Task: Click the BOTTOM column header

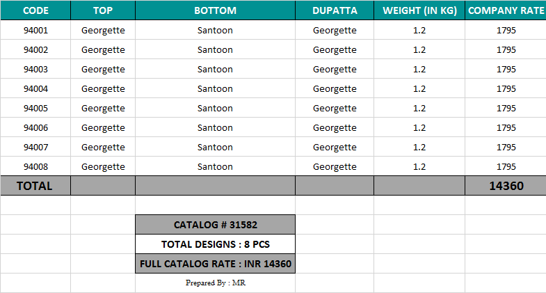Action: 215,10
